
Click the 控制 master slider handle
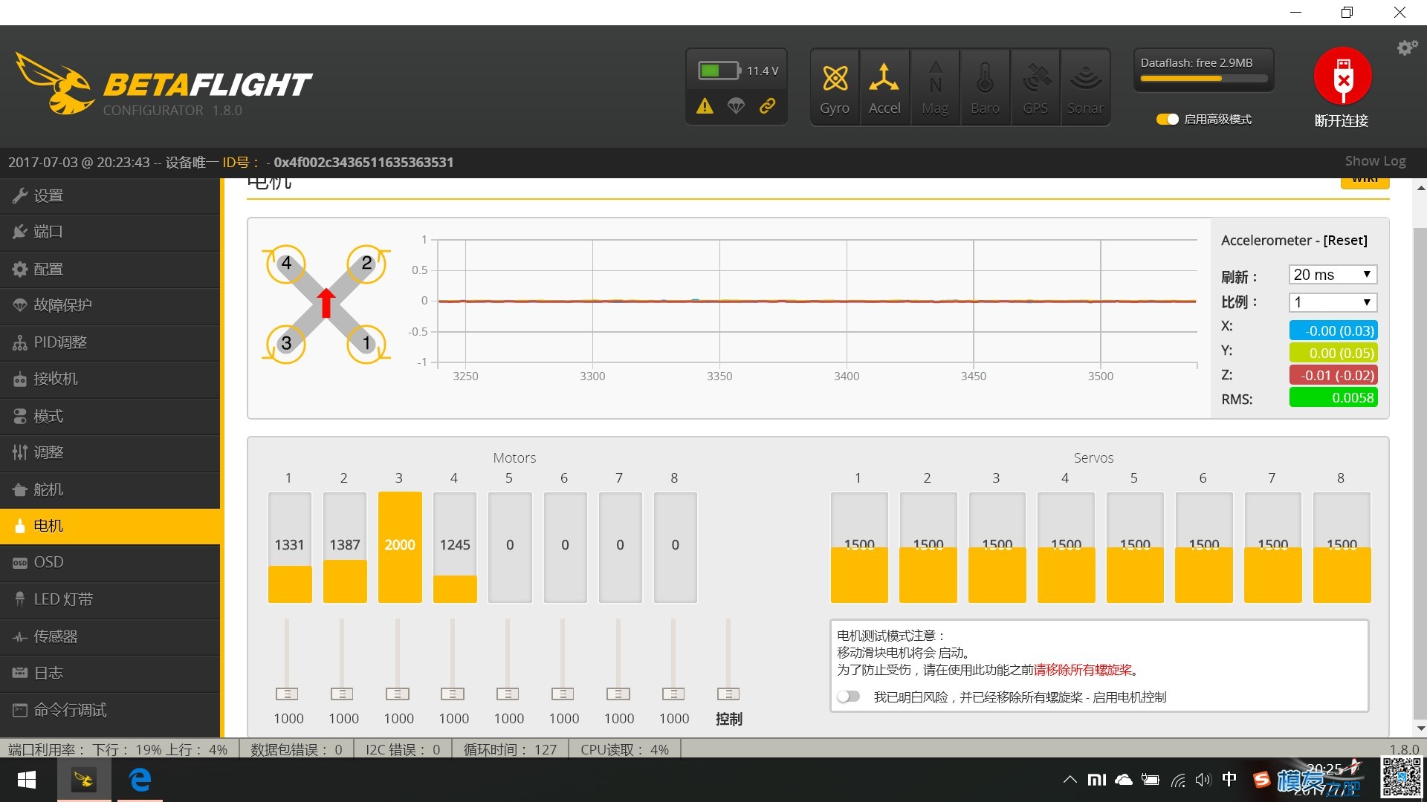tap(728, 694)
